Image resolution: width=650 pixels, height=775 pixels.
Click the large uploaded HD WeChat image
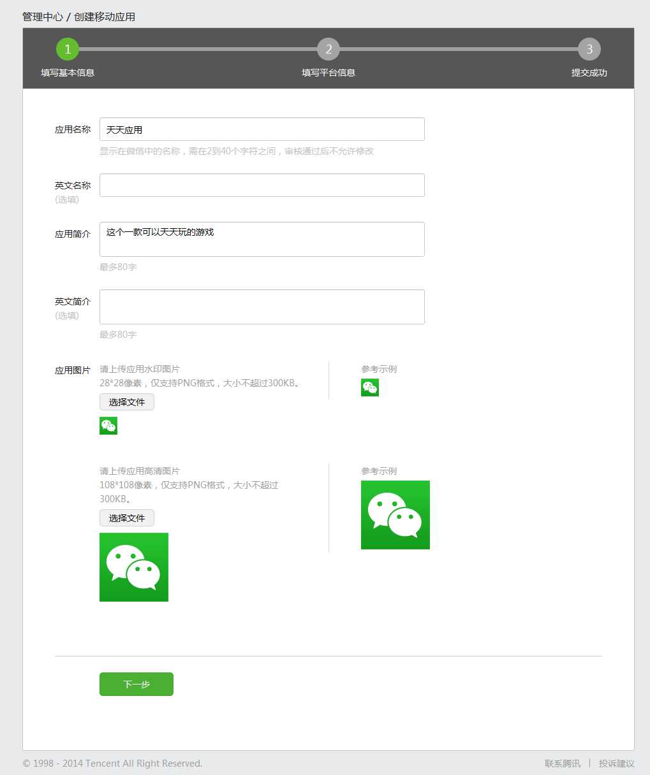[134, 567]
